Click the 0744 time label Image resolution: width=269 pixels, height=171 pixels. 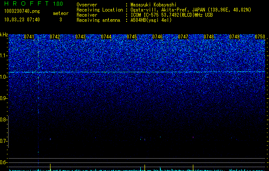tap(106, 37)
